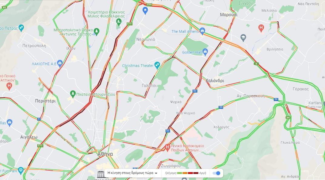Click the hospital marker near Μελίσσια

pyautogui.click(x=261, y=28)
